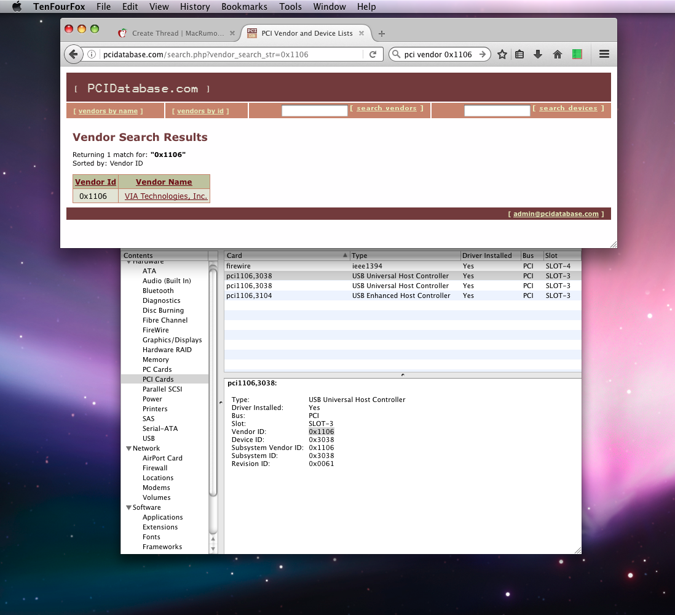Screen dimensions: 675x615
Task: Click the PCI DB tab favicon
Action: click(252, 33)
